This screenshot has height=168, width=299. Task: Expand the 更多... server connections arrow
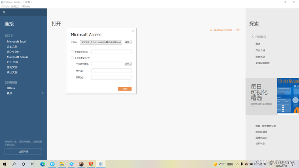click(x=43, y=93)
